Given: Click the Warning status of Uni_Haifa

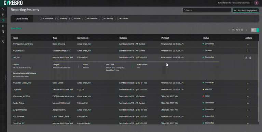Looking at the screenshot, I should [x=207, y=89].
